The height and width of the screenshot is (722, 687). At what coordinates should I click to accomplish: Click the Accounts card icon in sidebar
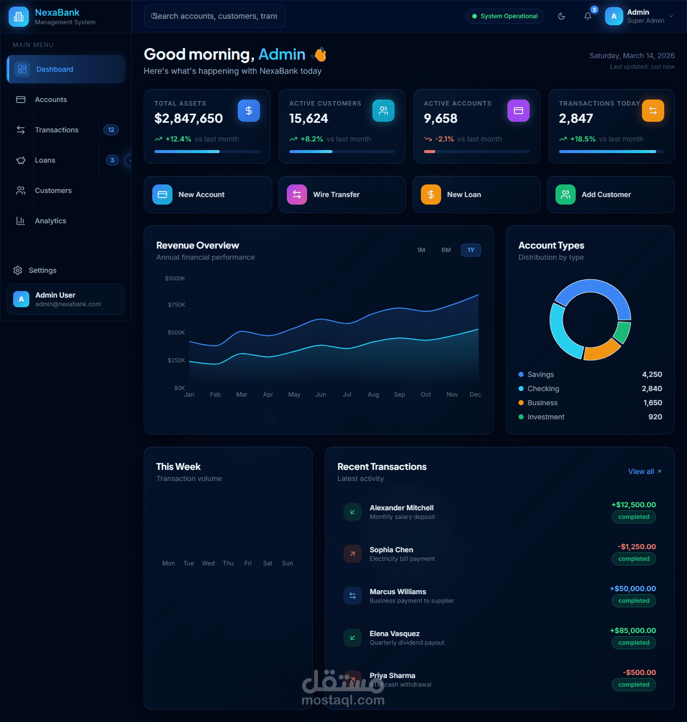click(x=21, y=100)
